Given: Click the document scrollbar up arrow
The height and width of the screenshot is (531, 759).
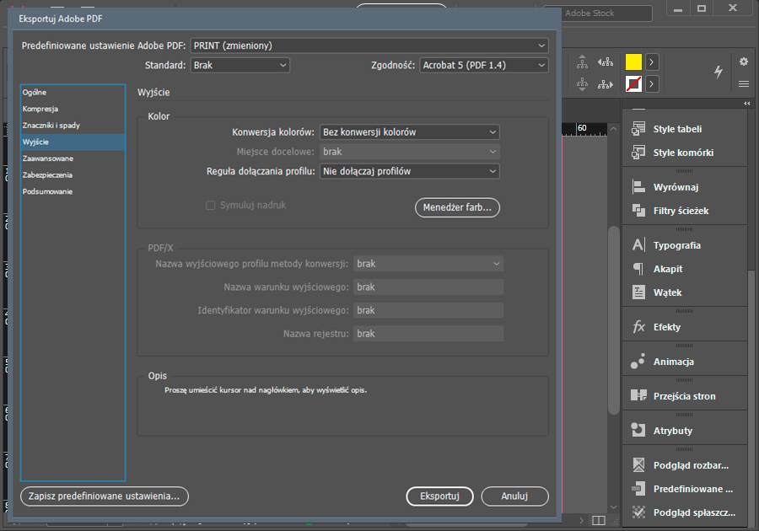Looking at the screenshot, I should tap(614, 129).
